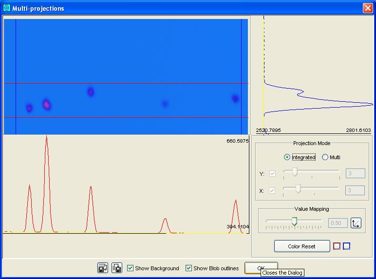The height and width of the screenshot is (279, 376).
Task: Disable the Show Background checkbox
Action: click(131, 268)
